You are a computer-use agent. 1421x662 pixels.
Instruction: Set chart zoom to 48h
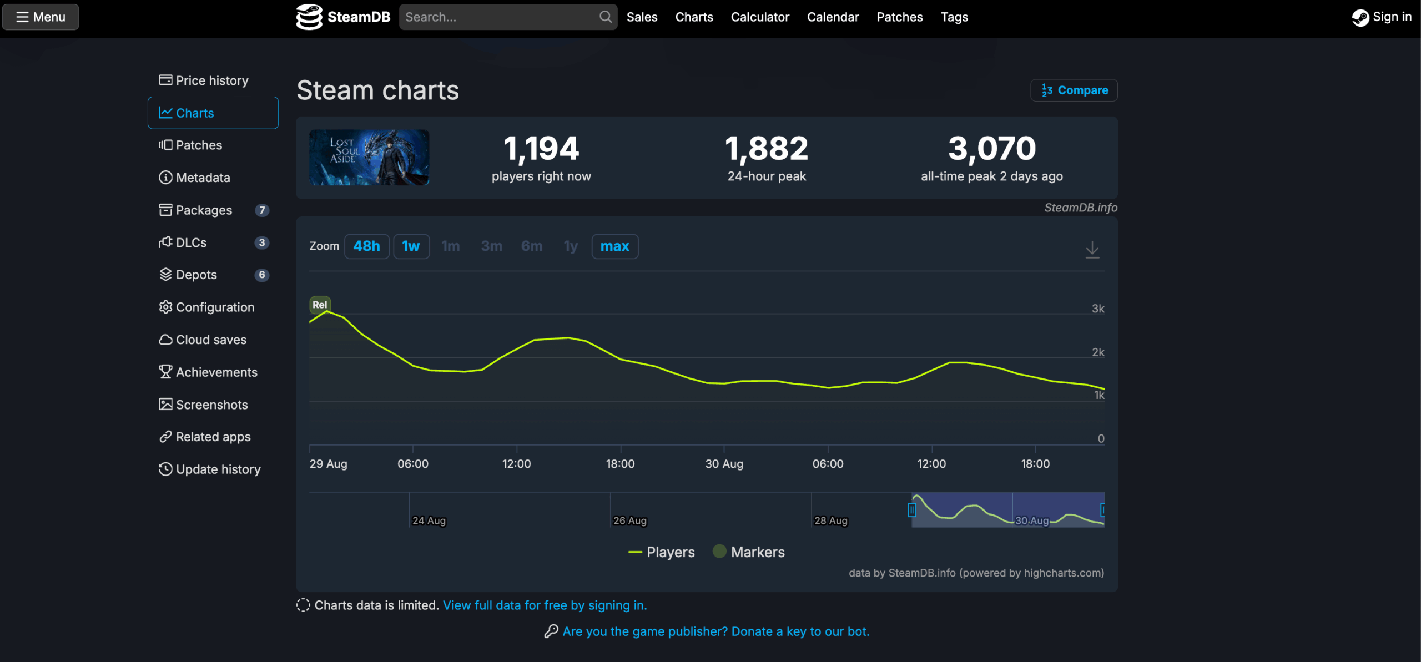tap(367, 246)
